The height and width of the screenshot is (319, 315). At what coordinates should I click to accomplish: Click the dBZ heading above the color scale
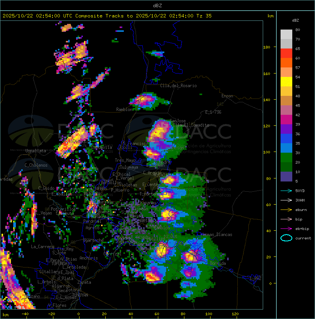[x=295, y=20]
